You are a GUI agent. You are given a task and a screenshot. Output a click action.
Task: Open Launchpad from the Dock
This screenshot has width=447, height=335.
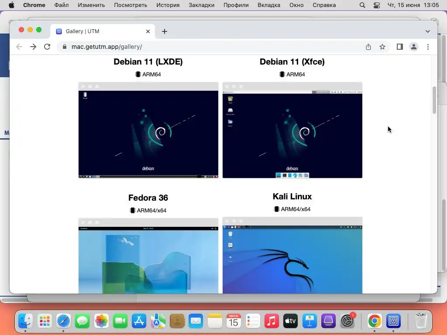coord(45,321)
